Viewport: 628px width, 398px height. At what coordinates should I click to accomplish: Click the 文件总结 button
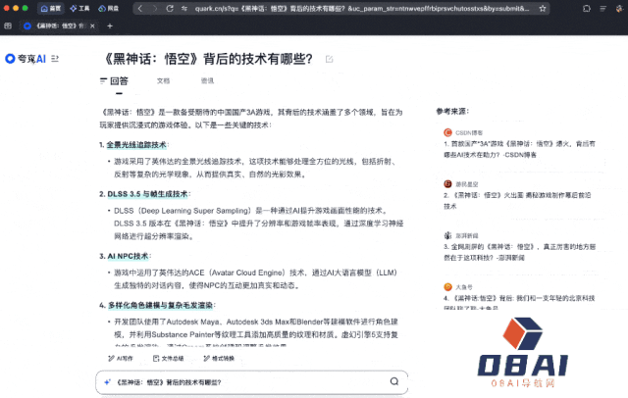pyautogui.click(x=167, y=359)
